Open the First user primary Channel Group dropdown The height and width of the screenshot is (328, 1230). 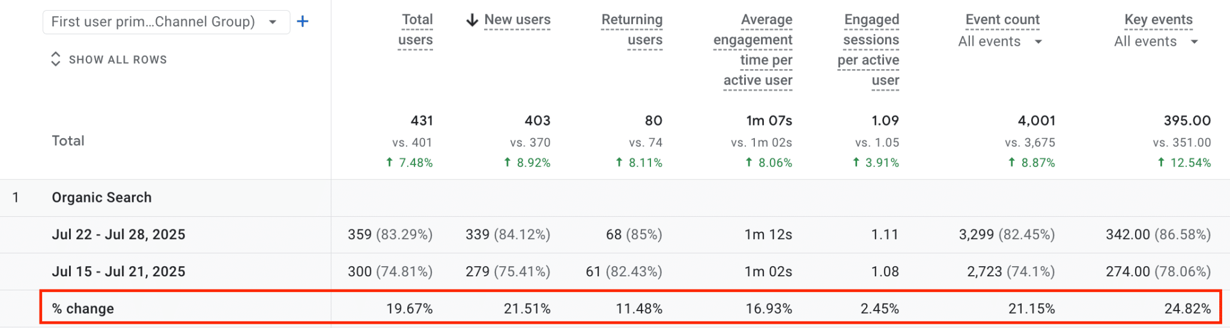pyautogui.click(x=166, y=22)
